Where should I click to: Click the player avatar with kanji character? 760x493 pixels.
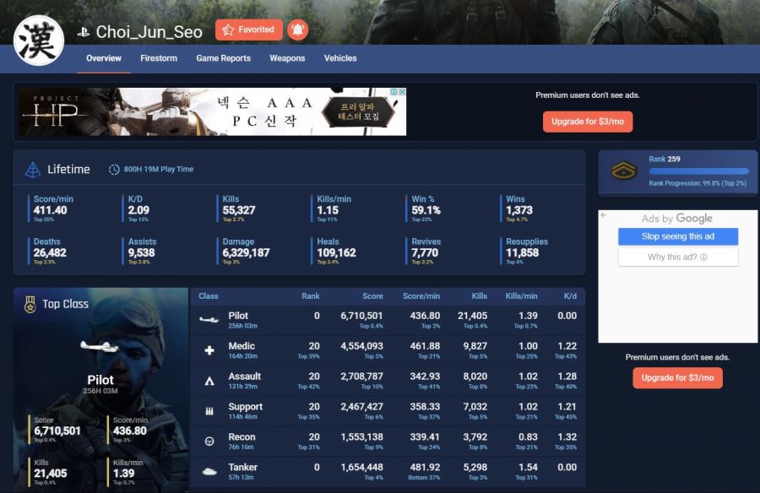pos(39,40)
